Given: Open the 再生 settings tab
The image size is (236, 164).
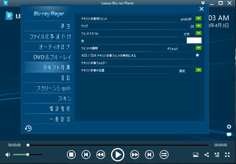Looking at the screenshot, I should click(x=48, y=26).
